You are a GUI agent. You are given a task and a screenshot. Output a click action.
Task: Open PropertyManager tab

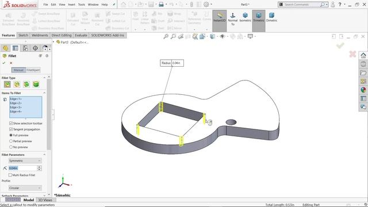tap(16, 48)
